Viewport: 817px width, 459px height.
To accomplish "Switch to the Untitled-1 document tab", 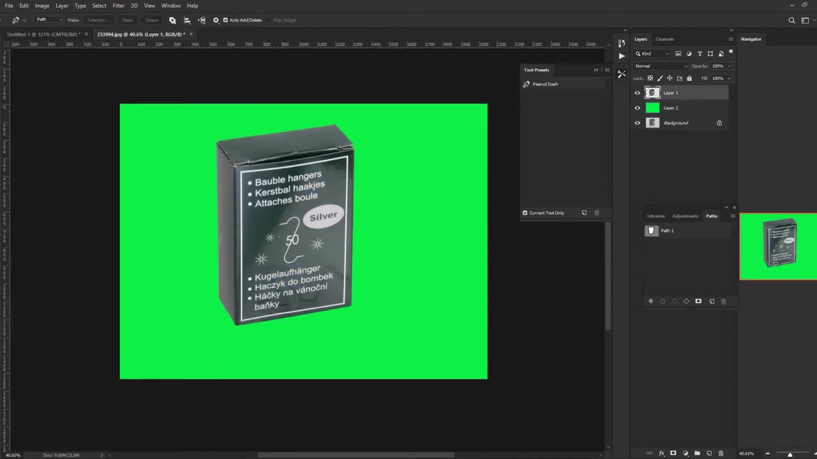I will (x=43, y=34).
